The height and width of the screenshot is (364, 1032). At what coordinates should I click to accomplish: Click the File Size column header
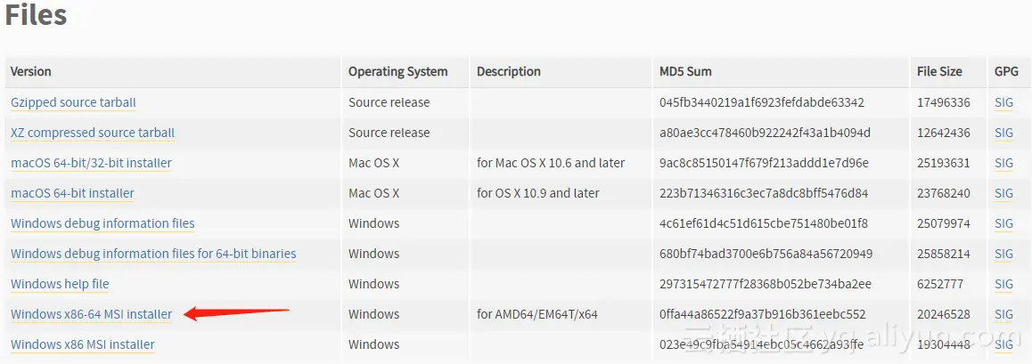939,71
